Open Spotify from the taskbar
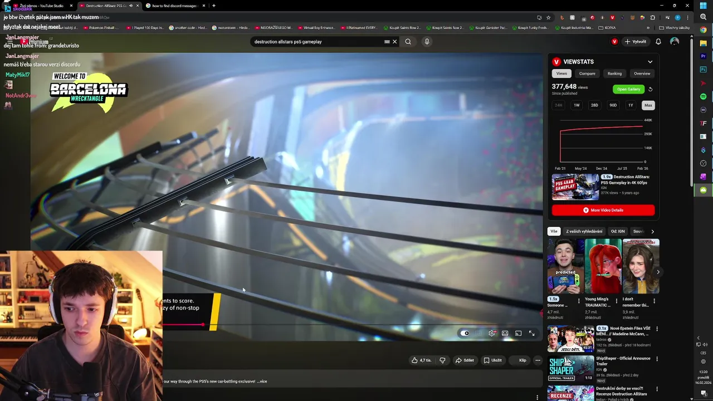This screenshot has height=401, width=713. pos(703,96)
